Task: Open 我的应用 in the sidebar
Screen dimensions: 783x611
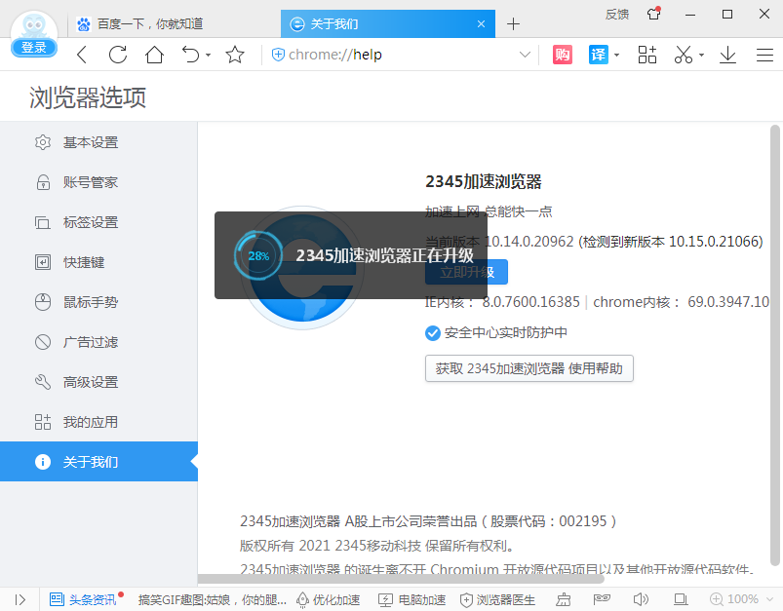Action: pyautogui.click(x=98, y=422)
